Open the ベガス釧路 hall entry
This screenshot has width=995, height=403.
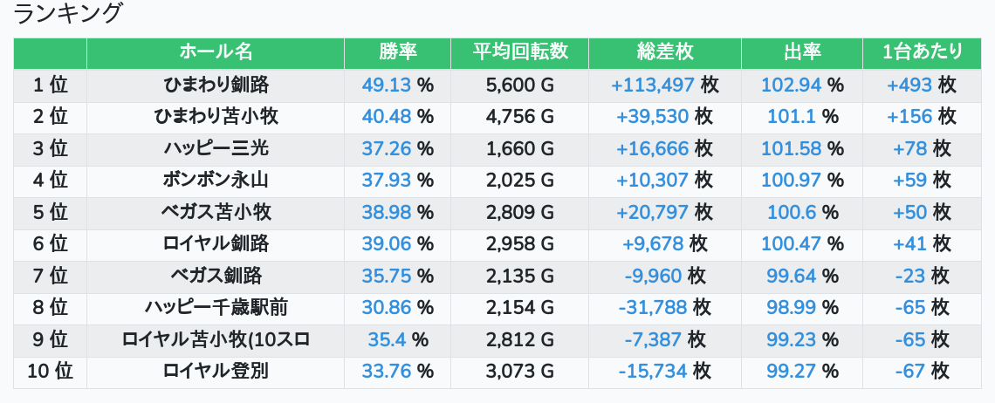216,277
